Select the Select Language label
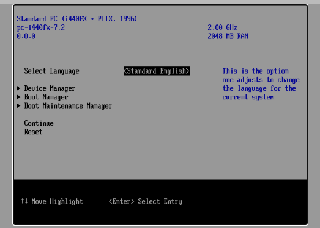Screen dimensions: 320x228 pyautogui.click(x=51, y=71)
